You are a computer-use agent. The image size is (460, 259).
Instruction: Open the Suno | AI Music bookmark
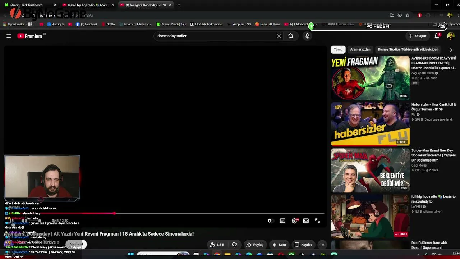click(x=268, y=24)
